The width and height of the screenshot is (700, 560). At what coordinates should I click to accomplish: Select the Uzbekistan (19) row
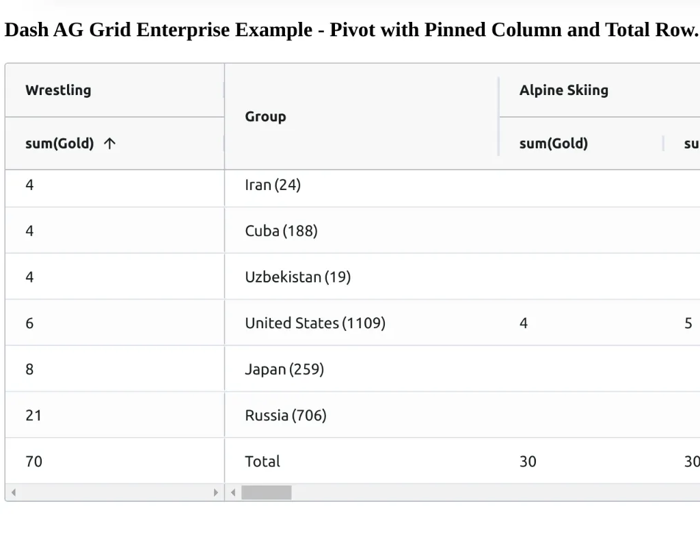pyautogui.click(x=297, y=277)
